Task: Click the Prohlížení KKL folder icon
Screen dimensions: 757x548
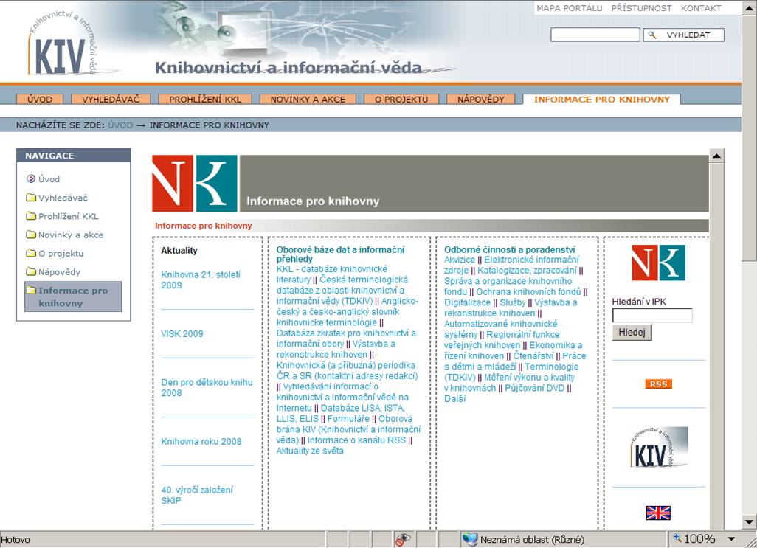Action: (31, 215)
